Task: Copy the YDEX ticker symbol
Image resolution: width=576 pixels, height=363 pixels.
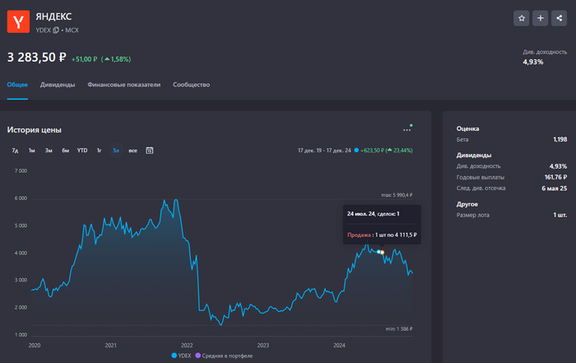Action: (x=57, y=30)
